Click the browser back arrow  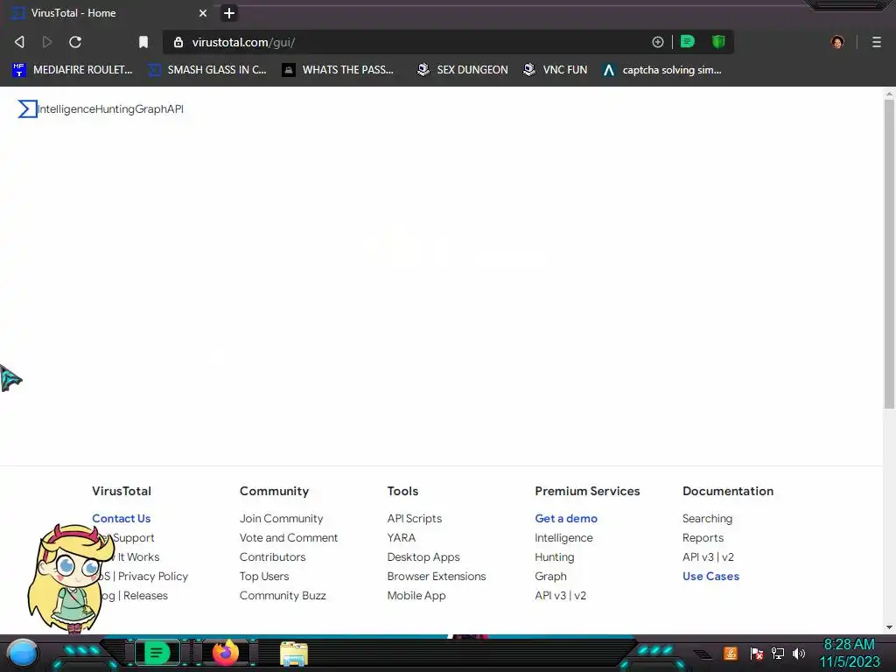pyautogui.click(x=19, y=42)
